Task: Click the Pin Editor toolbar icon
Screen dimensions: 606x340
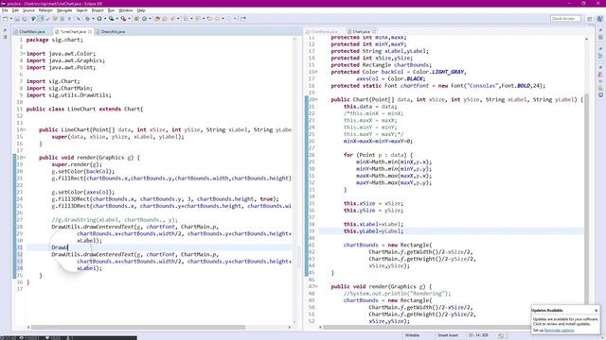Action: click(243, 19)
